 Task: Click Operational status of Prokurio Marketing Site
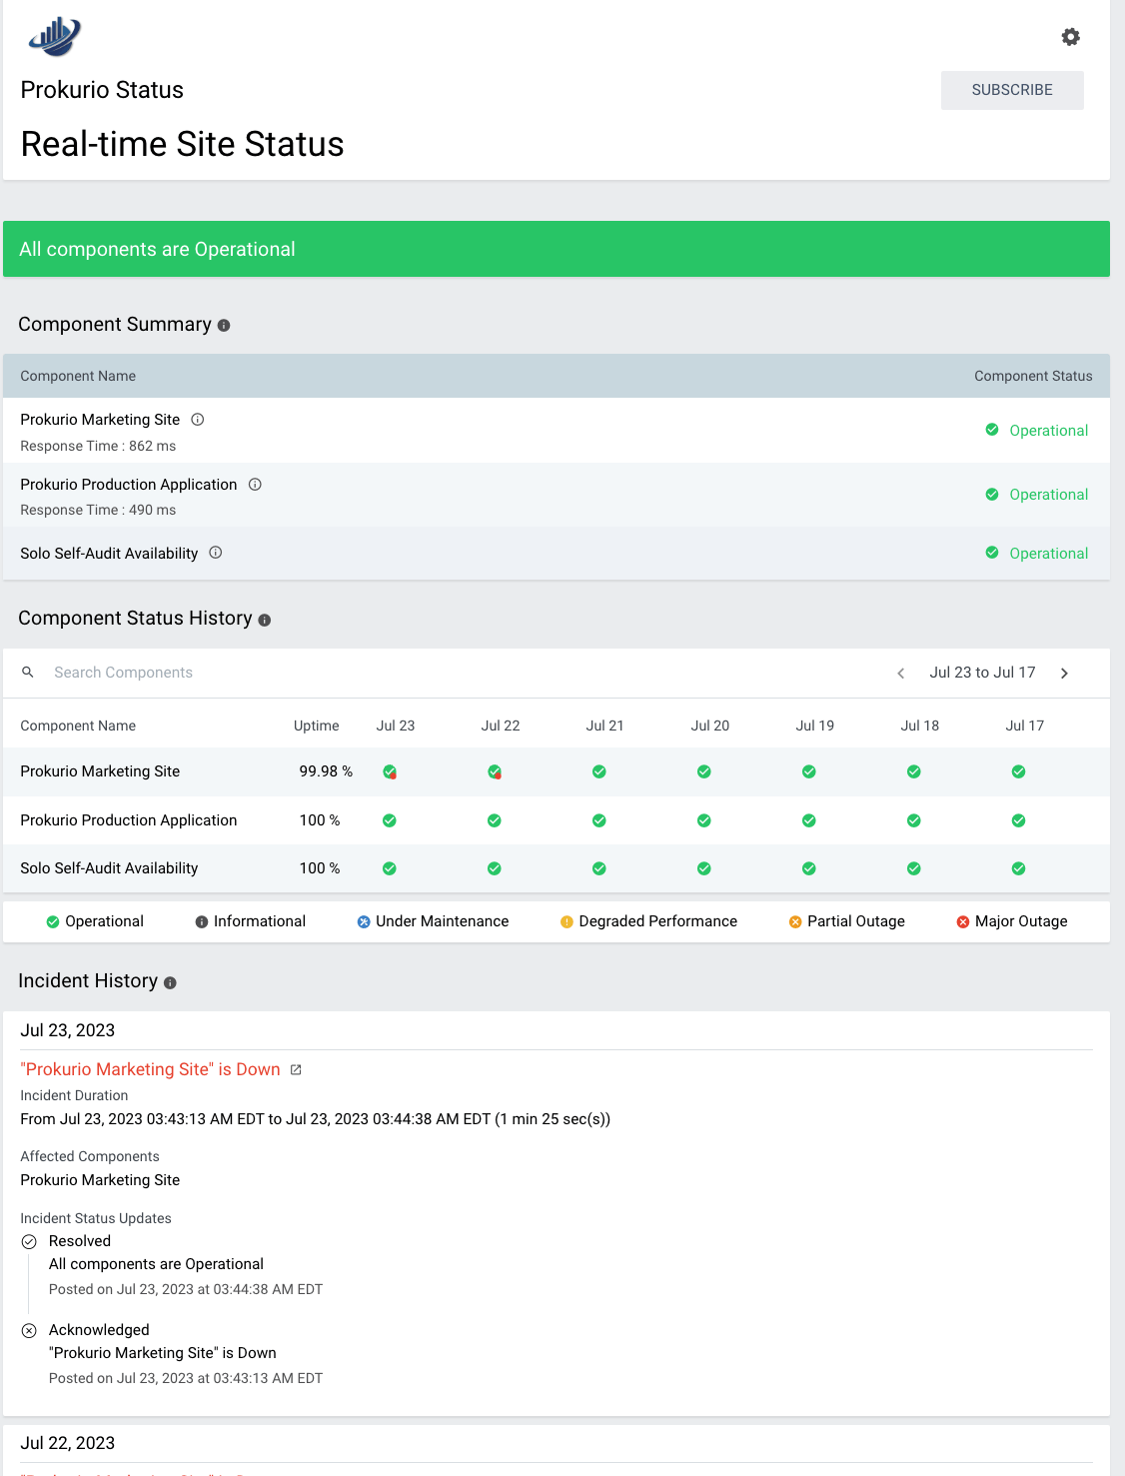pyautogui.click(x=1037, y=431)
